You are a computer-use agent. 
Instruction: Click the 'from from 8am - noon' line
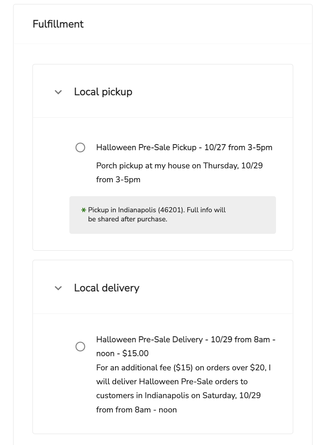[136, 410]
